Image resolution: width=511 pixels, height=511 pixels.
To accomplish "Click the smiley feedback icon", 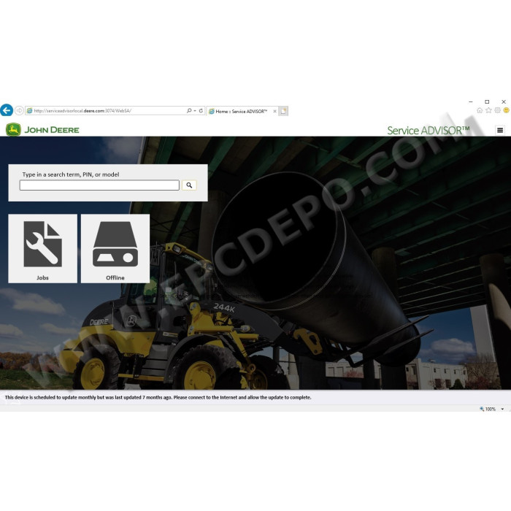I will point(506,110).
